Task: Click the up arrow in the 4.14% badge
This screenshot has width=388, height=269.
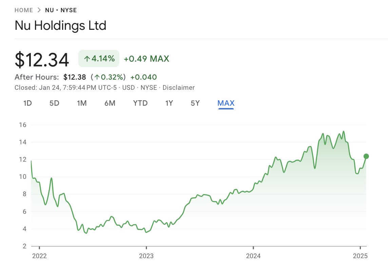Action: (x=87, y=59)
